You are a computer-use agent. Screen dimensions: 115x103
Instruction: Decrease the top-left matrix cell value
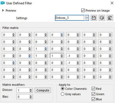14,36
